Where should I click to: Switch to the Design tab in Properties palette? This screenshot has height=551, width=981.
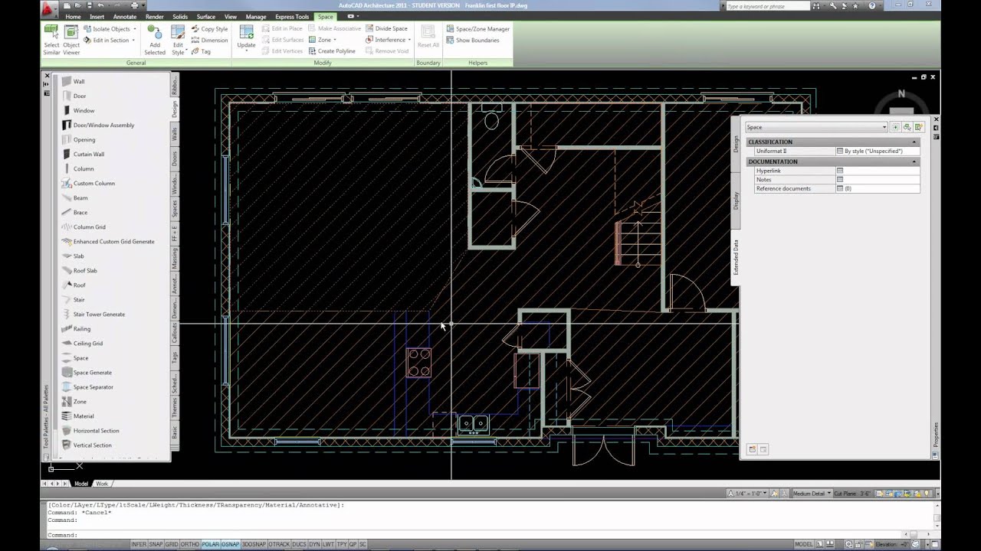[736, 144]
